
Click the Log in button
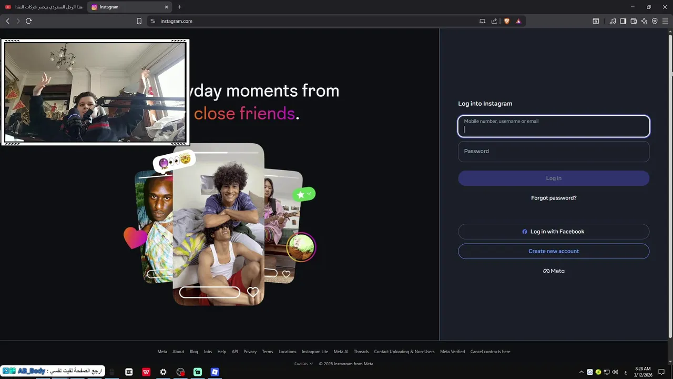click(x=554, y=178)
